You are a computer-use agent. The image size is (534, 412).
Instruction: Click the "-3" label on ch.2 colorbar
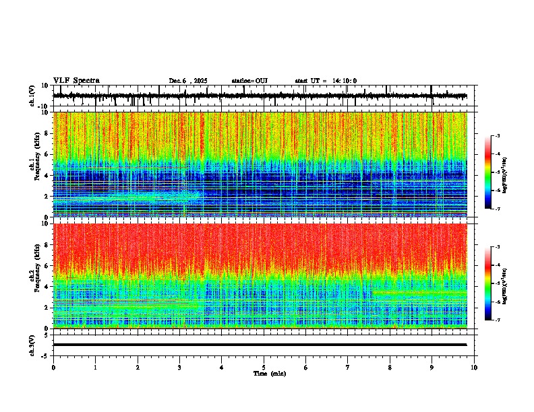click(498, 247)
